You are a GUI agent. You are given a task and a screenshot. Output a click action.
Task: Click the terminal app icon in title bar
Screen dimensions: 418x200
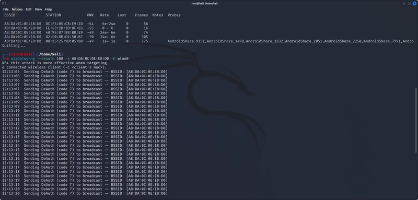(4, 3)
